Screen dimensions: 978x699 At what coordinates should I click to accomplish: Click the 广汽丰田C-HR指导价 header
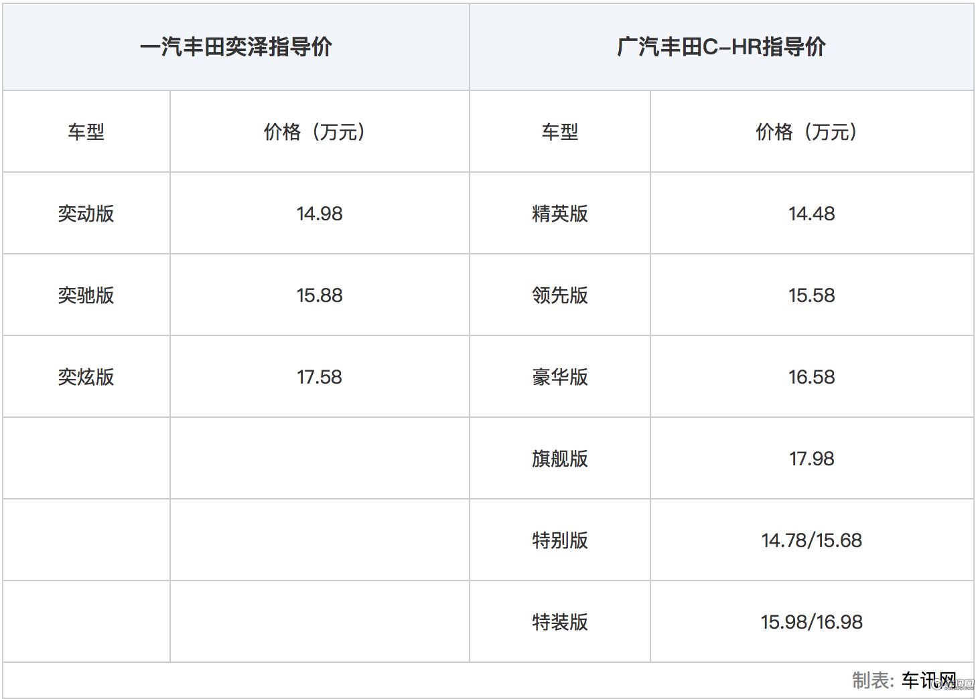click(x=721, y=47)
